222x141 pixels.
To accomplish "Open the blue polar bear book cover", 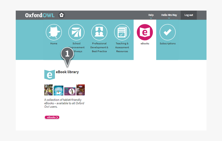I will point(59,90).
